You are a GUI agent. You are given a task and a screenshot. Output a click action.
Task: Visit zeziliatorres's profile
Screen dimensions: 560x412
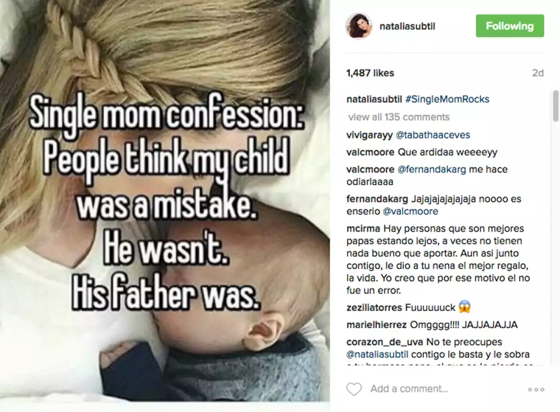click(x=374, y=308)
